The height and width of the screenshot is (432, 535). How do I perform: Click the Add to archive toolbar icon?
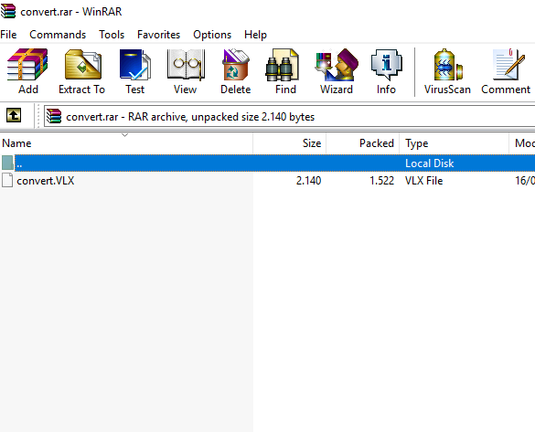tap(27, 65)
